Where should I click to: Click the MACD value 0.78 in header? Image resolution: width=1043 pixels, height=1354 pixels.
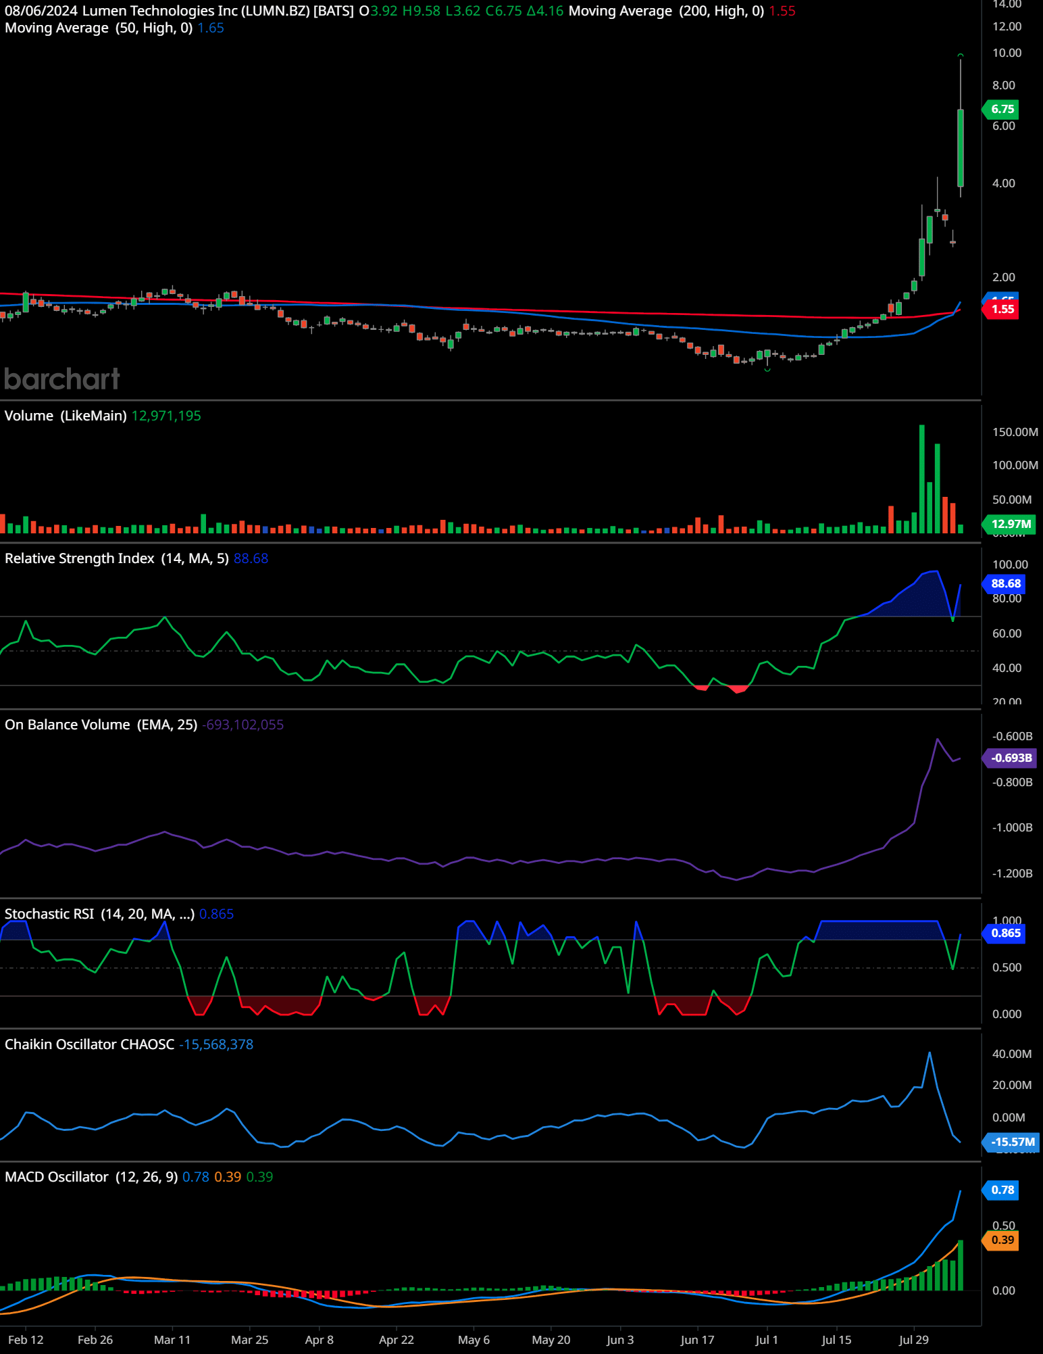click(x=196, y=1177)
